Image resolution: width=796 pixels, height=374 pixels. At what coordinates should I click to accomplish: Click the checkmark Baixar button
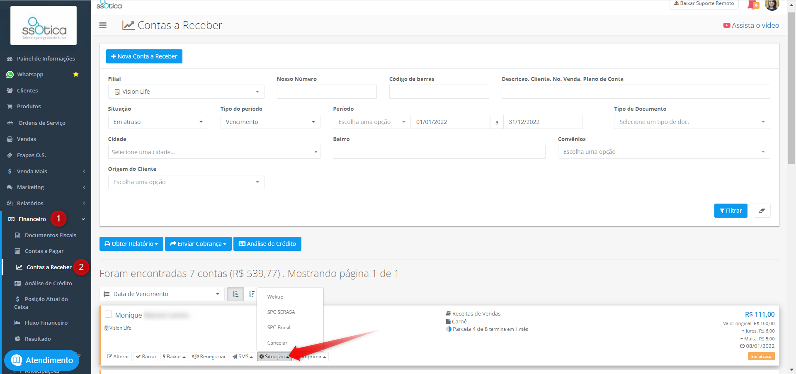146,357
